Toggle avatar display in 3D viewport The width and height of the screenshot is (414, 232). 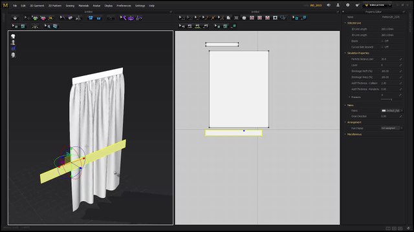(x=13, y=43)
